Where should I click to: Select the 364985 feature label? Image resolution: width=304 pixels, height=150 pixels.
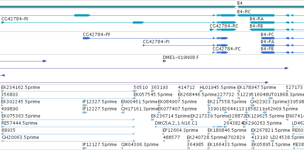[x=195, y=145]
